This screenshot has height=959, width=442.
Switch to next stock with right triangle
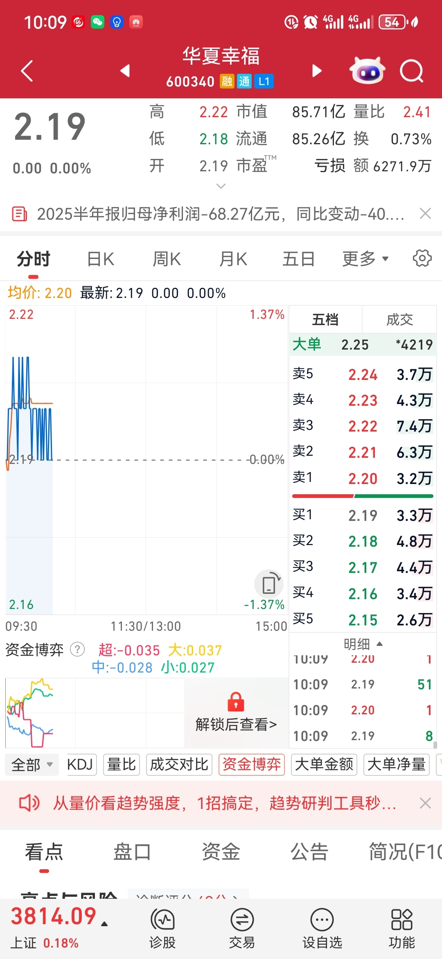click(x=317, y=70)
